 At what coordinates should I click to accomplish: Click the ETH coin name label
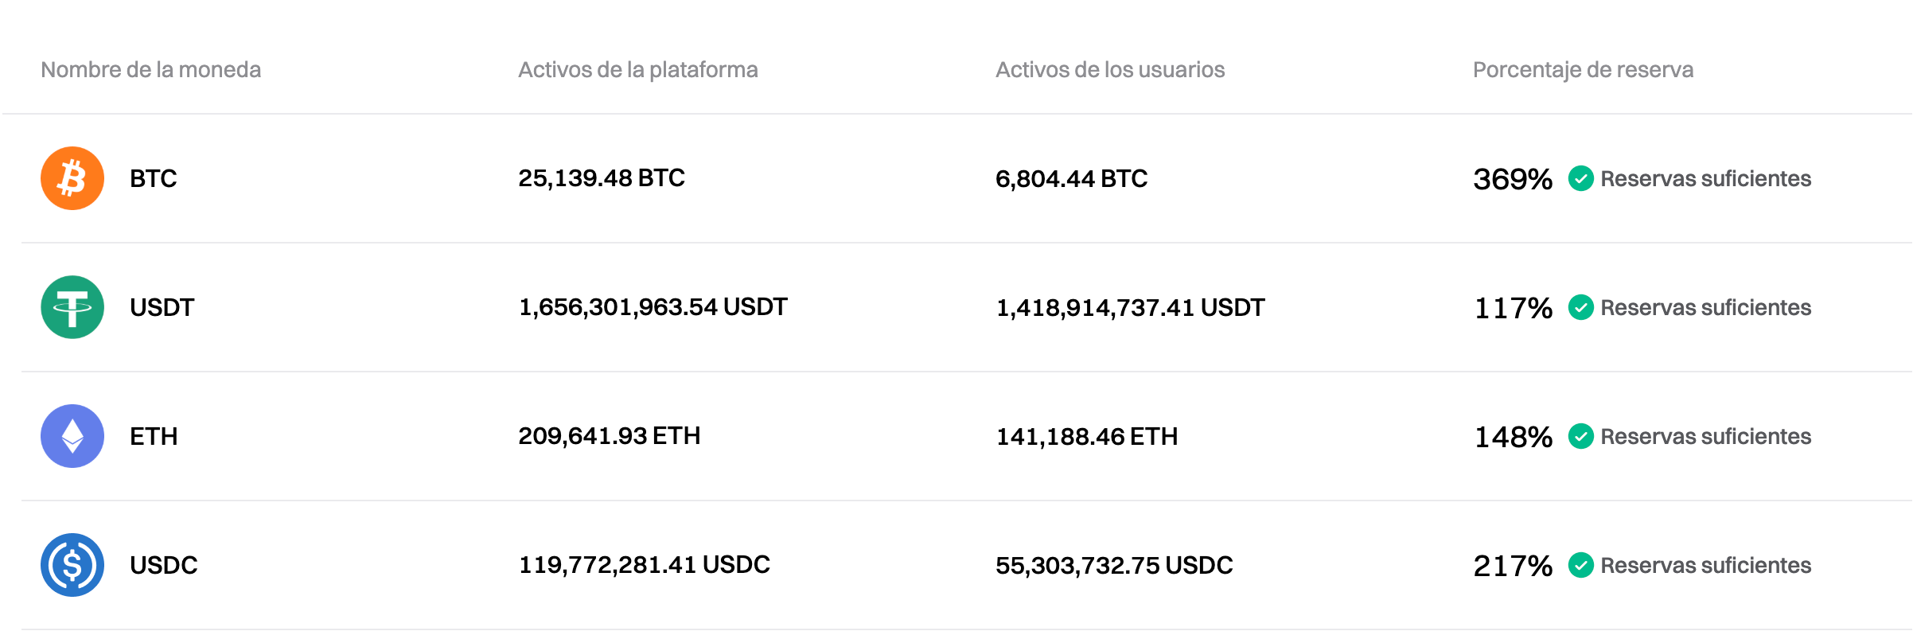tap(154, 436)
